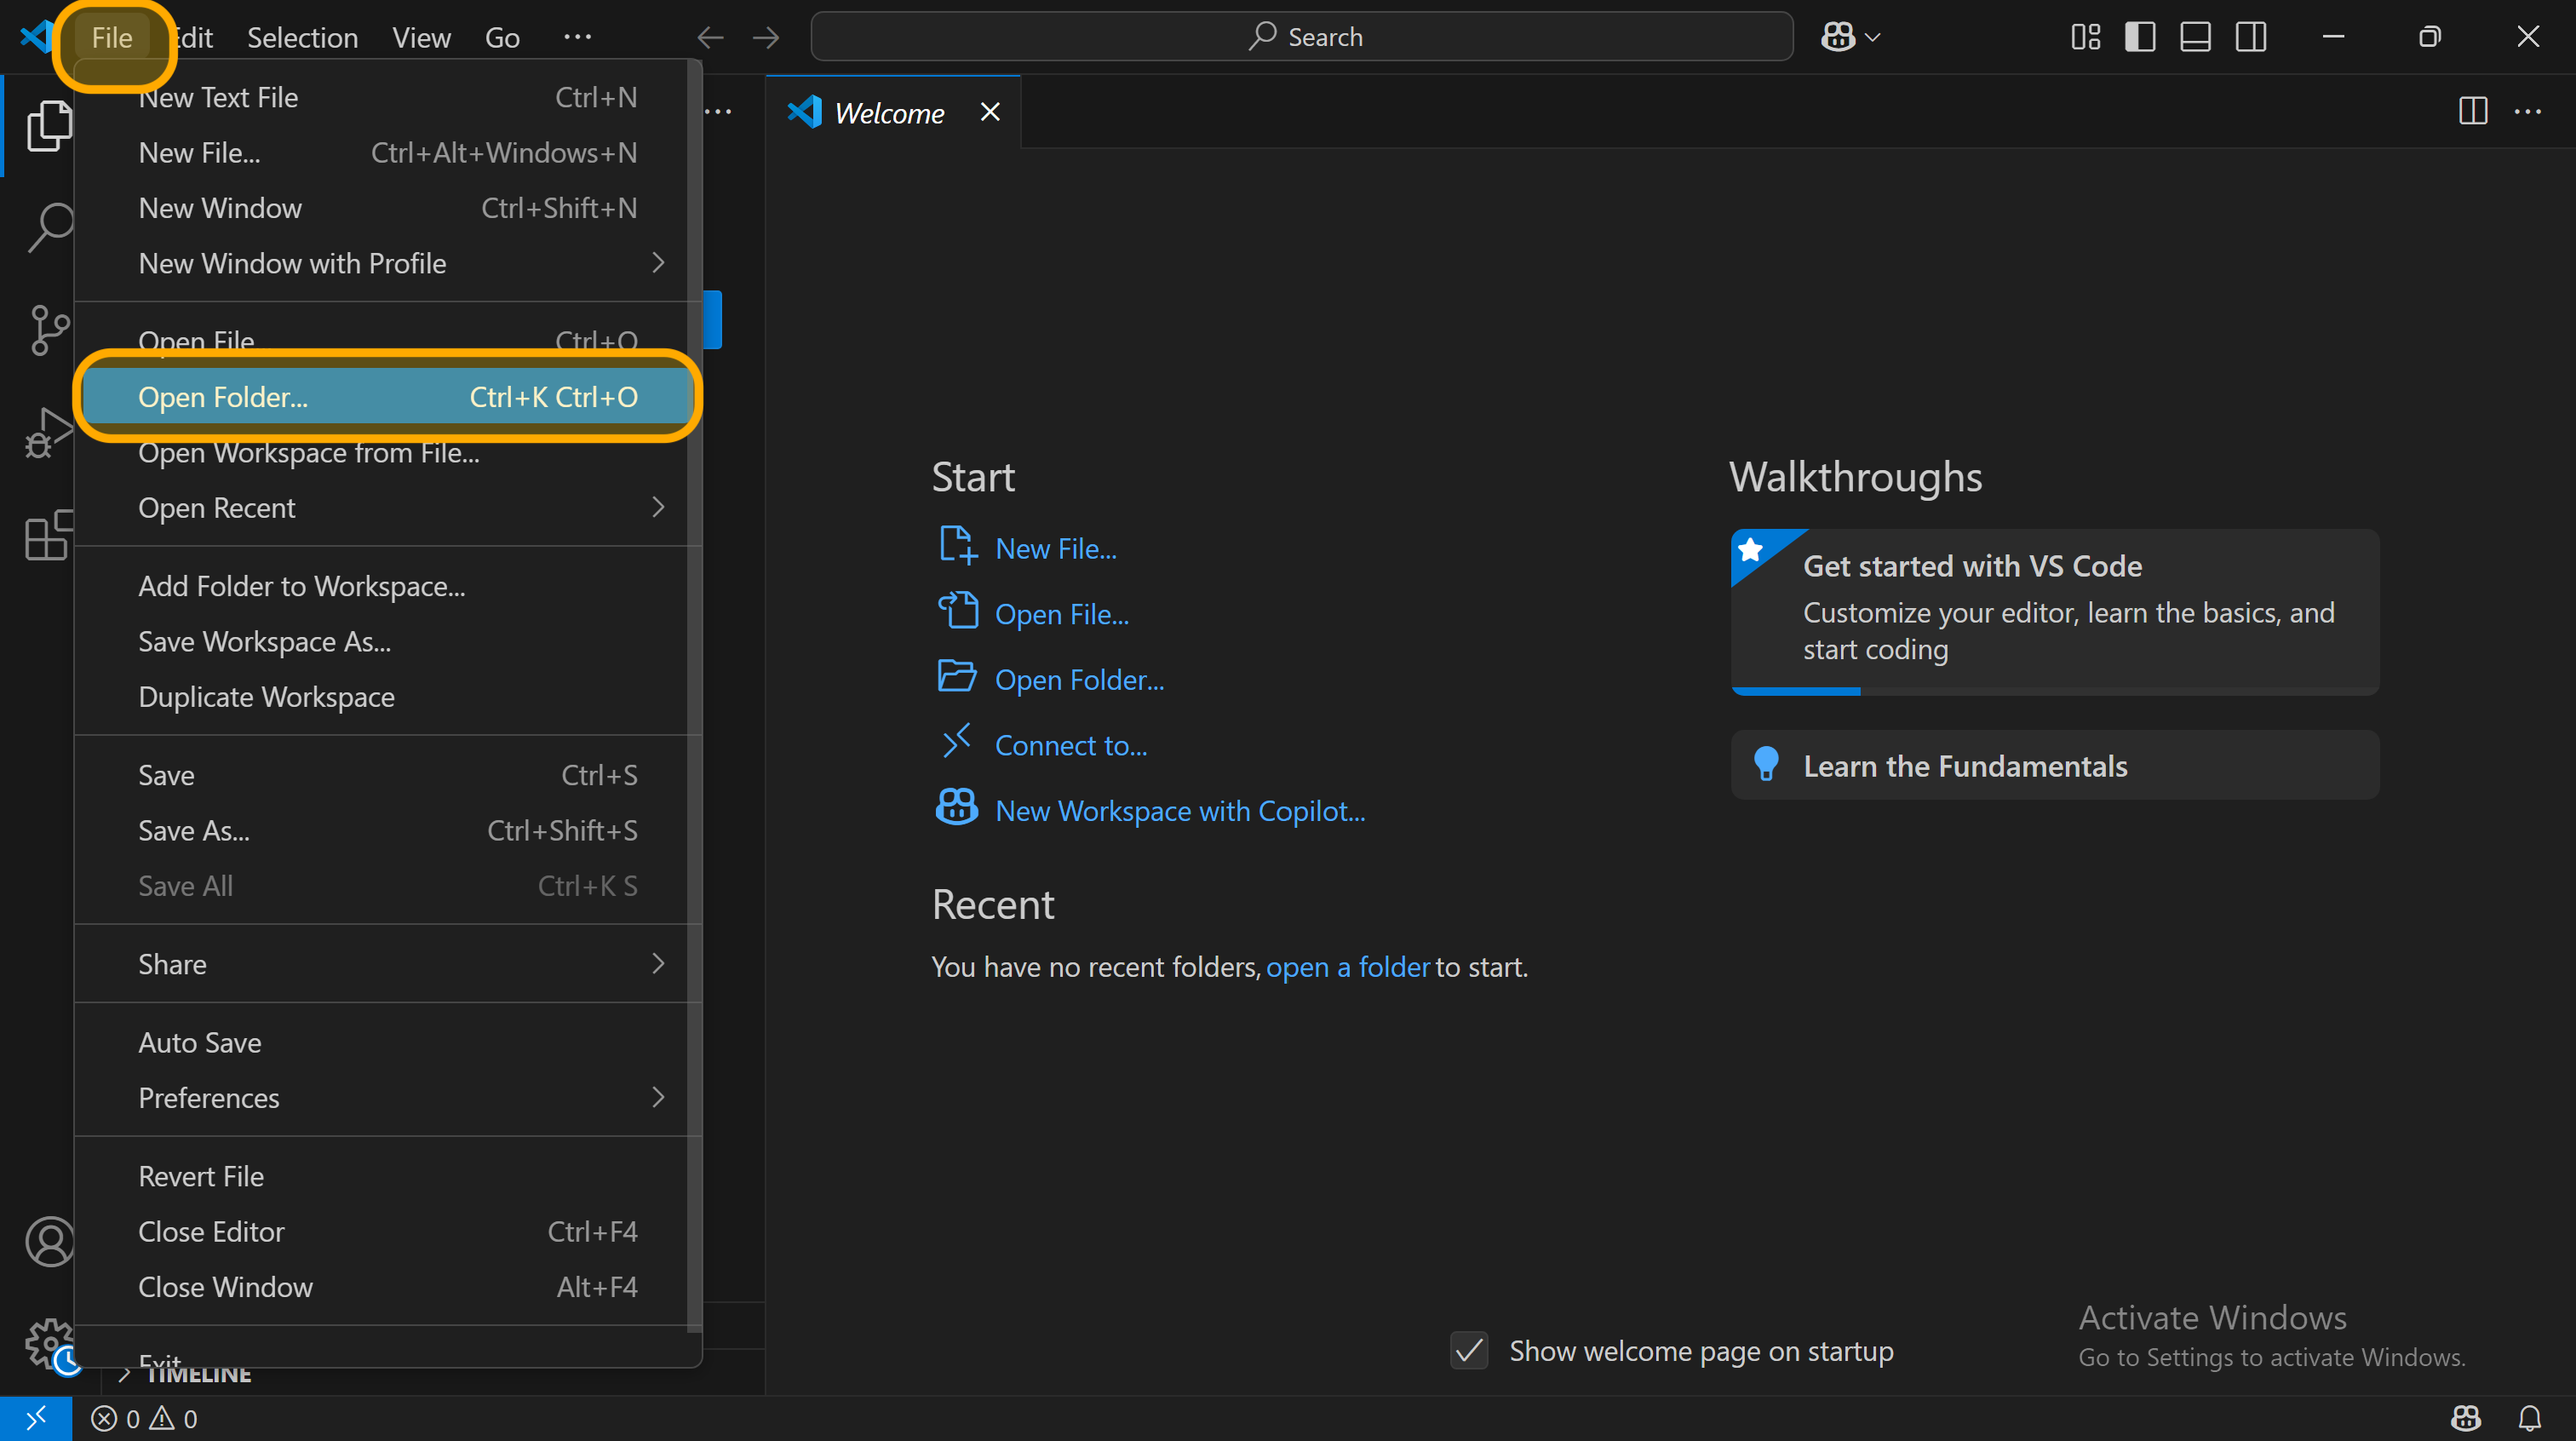Close the Welcome tab
2576x1441 pixels.
tap(990, 112)
